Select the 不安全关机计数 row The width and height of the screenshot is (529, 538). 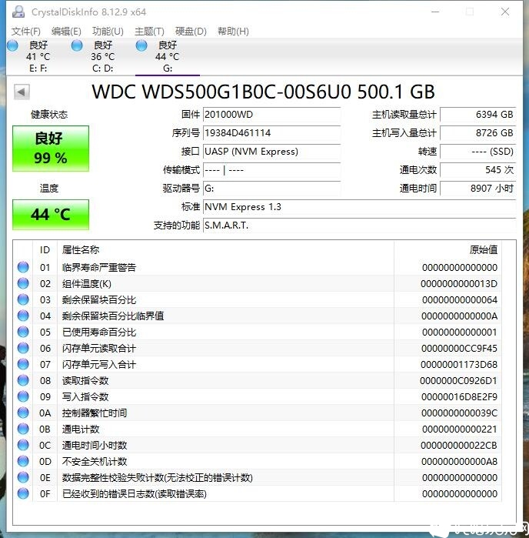pos(257,461)
